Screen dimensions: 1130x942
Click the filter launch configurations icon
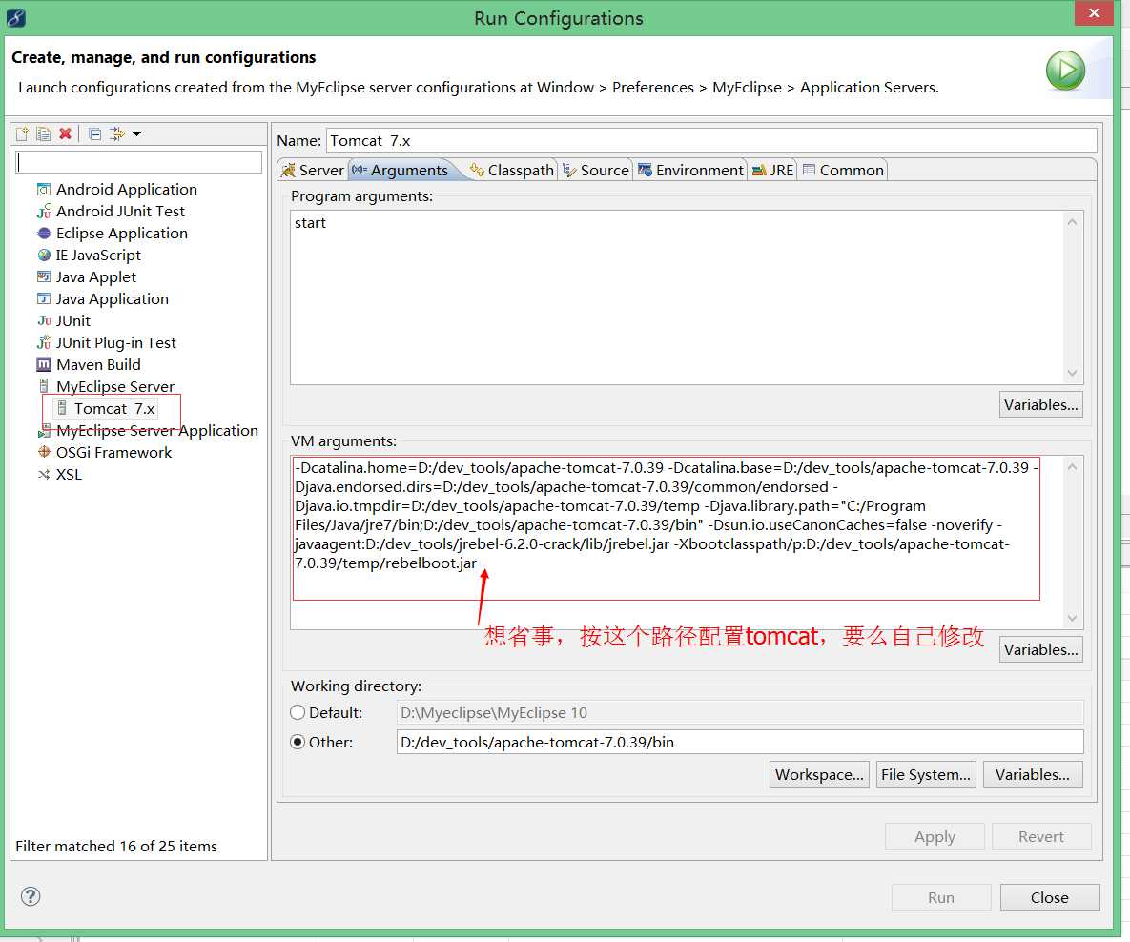[x=116, y=134]
